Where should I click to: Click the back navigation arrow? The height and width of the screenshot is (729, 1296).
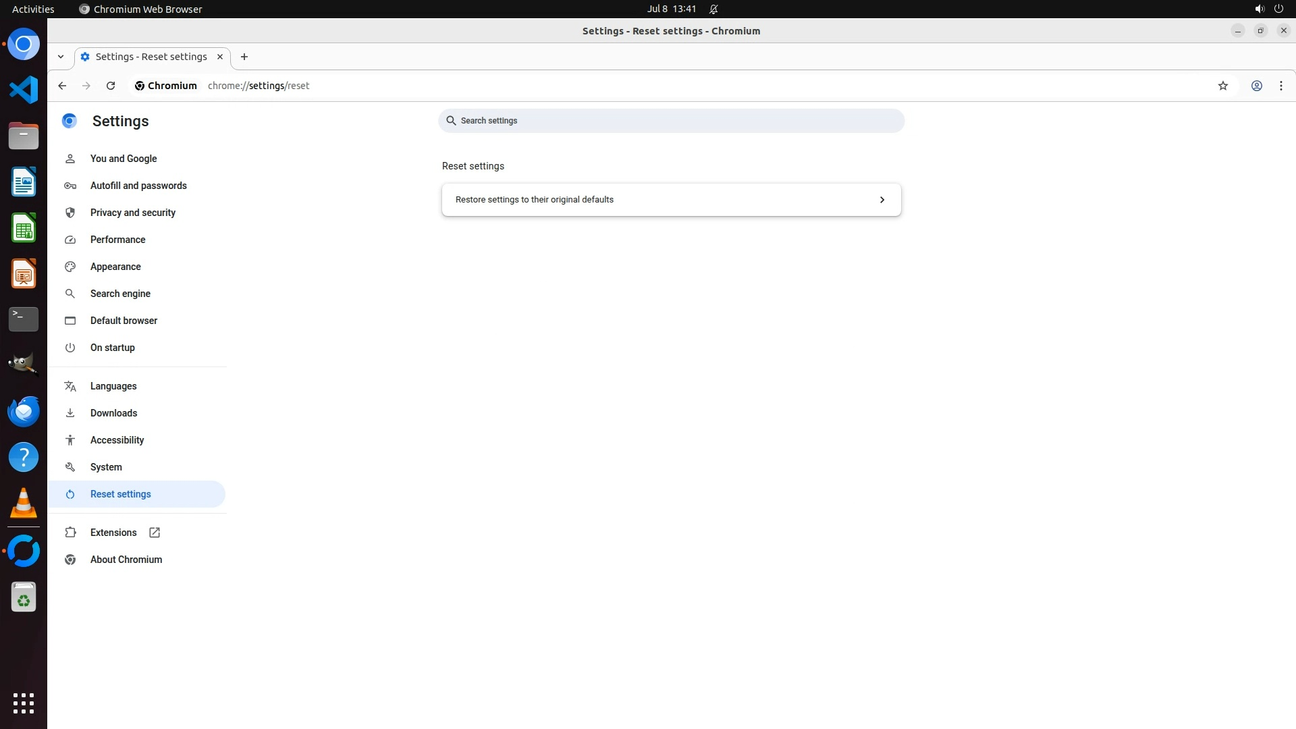pyautogui.click(x=62, y=86)
